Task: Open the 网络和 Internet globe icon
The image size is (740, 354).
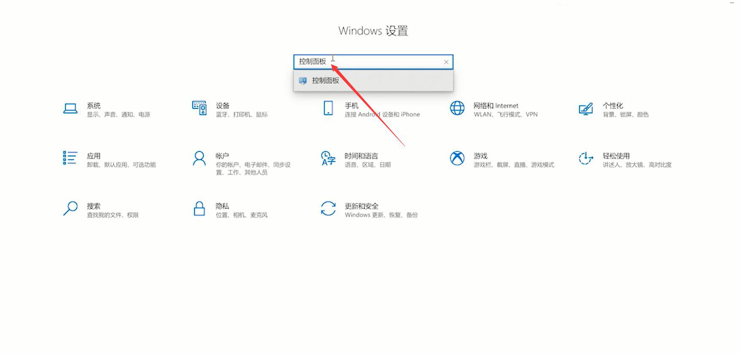Action: [457, 108]
